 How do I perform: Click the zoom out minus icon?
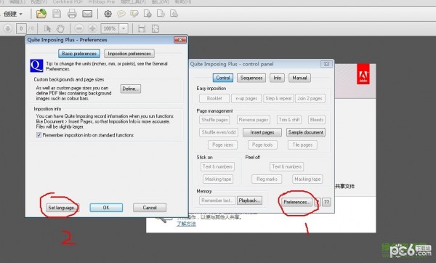click(x=79, y=28)
